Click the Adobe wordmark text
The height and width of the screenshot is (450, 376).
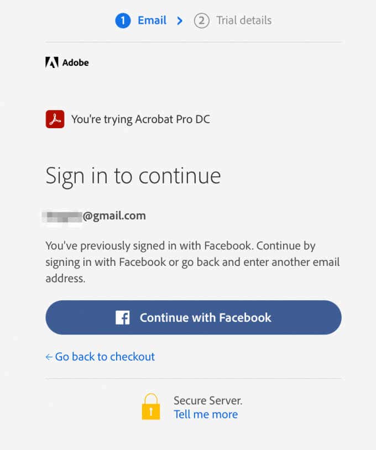75,62
